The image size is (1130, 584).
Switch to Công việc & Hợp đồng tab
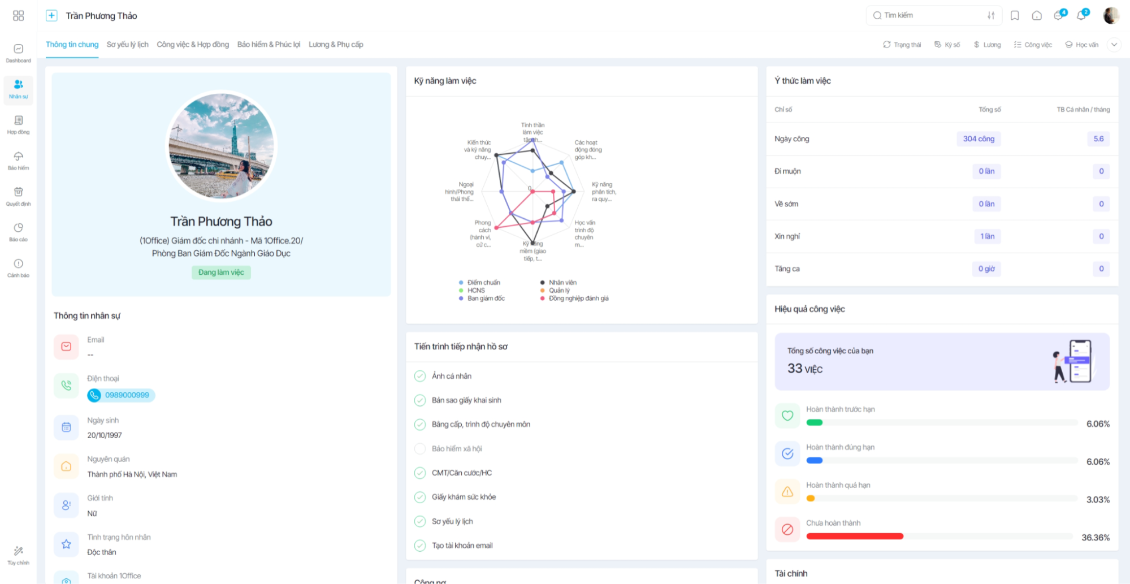pos(193,45)
